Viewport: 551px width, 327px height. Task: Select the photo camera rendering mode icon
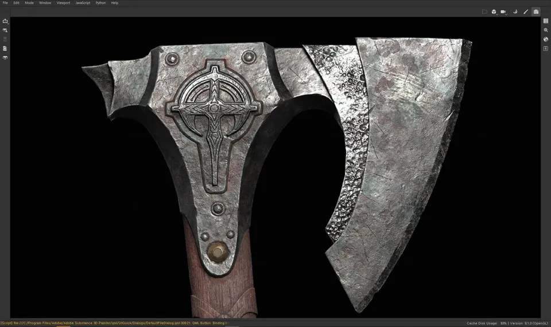click(536, 11)
